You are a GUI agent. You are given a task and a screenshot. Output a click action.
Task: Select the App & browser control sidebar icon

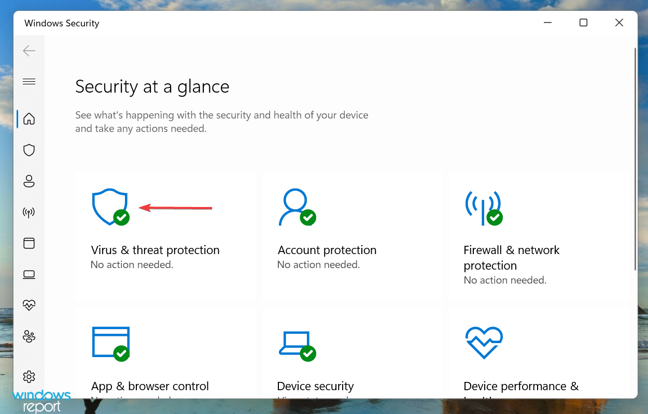[x=29, y=243]
